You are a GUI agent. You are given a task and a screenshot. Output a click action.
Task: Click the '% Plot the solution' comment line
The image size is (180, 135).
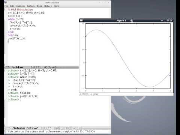[x=20, y=9]
